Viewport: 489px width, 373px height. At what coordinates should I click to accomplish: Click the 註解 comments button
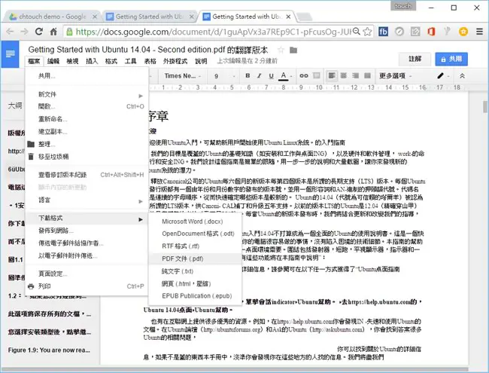coord(415,59)
